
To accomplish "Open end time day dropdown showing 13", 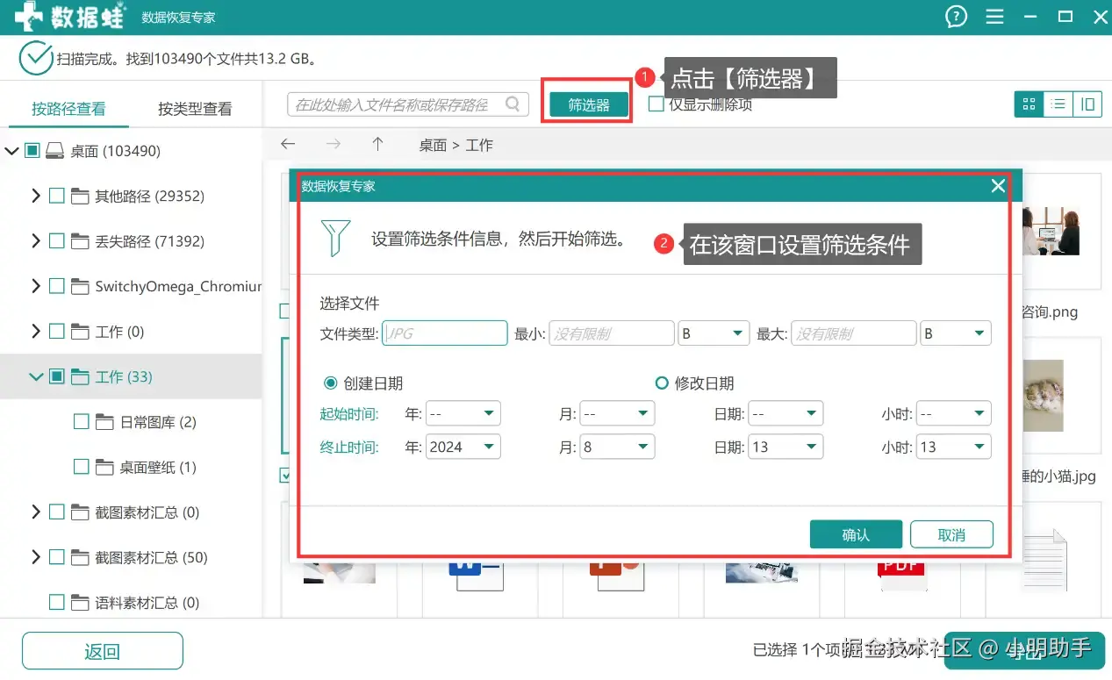I will click(x=786, y=447).
